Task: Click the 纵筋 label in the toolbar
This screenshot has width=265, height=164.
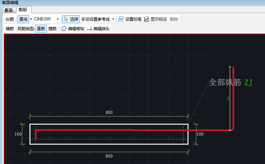Action: [10, 19]
